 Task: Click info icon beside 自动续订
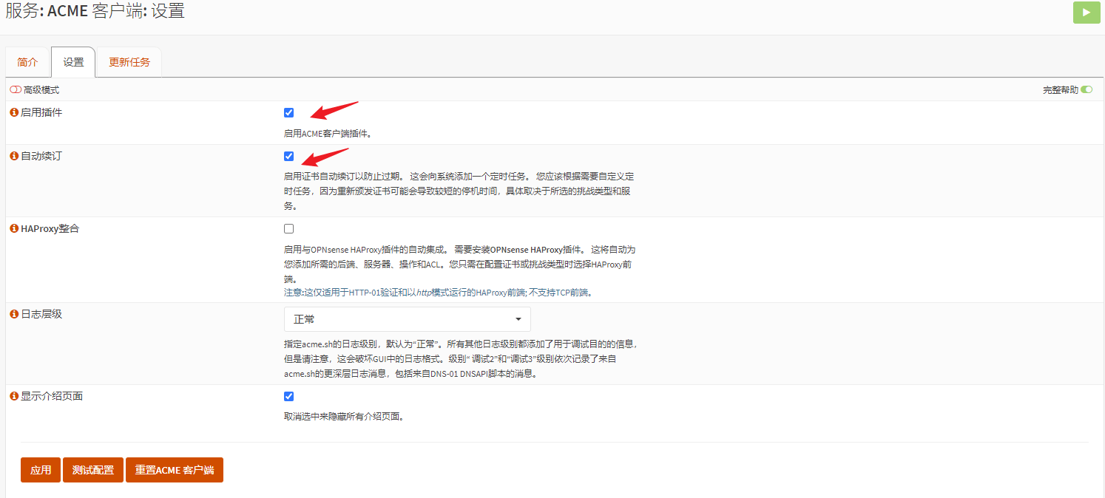pyautogui.click(x=13, y=156)
